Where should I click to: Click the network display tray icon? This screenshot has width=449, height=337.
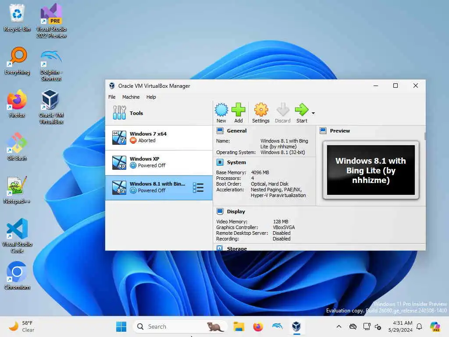point(367,326)
